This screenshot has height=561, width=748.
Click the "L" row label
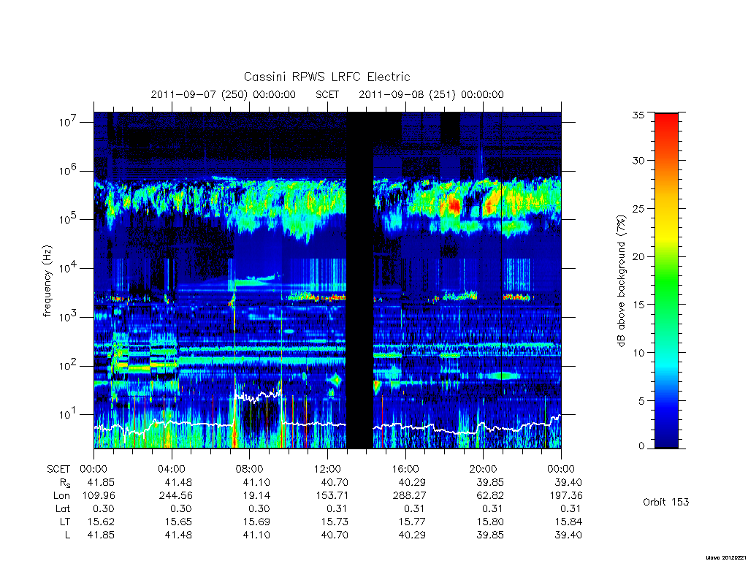[x=67, y=535]
